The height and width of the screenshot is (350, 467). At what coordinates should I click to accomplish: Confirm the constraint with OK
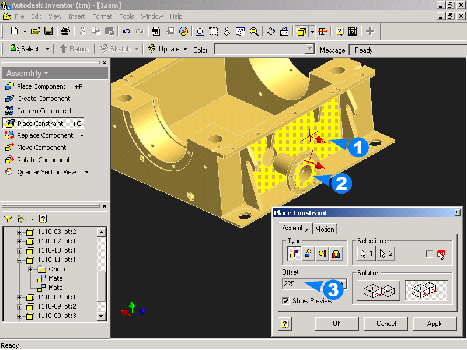(x=337, y=324)
